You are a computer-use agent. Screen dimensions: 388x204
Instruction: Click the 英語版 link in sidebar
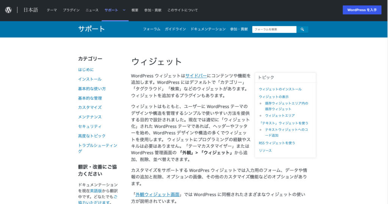[96, 191]
